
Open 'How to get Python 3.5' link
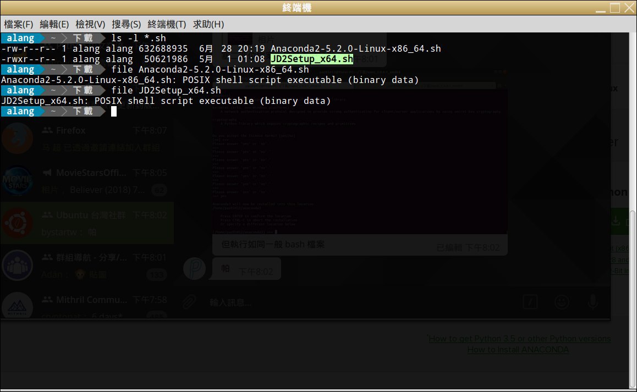pos(520,338)
